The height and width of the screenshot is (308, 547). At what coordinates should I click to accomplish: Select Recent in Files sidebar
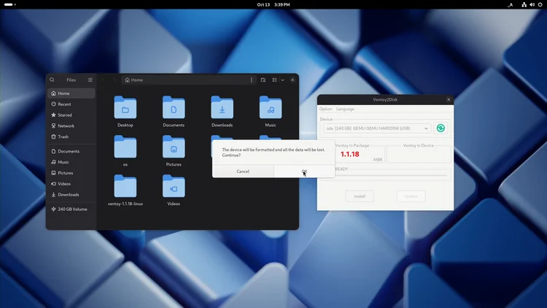click(71, 104)
